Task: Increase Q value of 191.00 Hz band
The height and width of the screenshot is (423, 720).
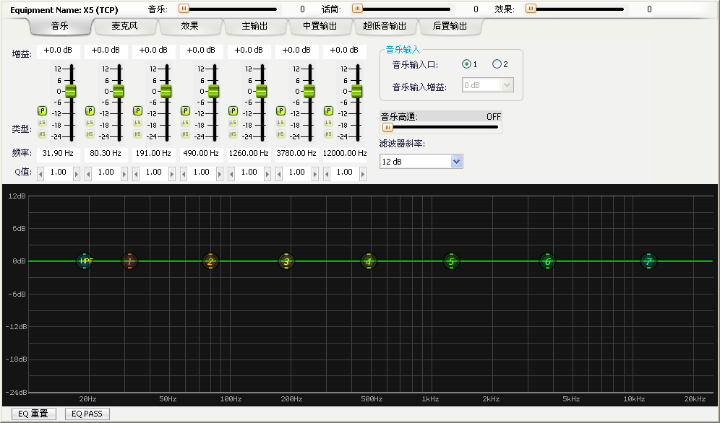Action: [172, 173]
